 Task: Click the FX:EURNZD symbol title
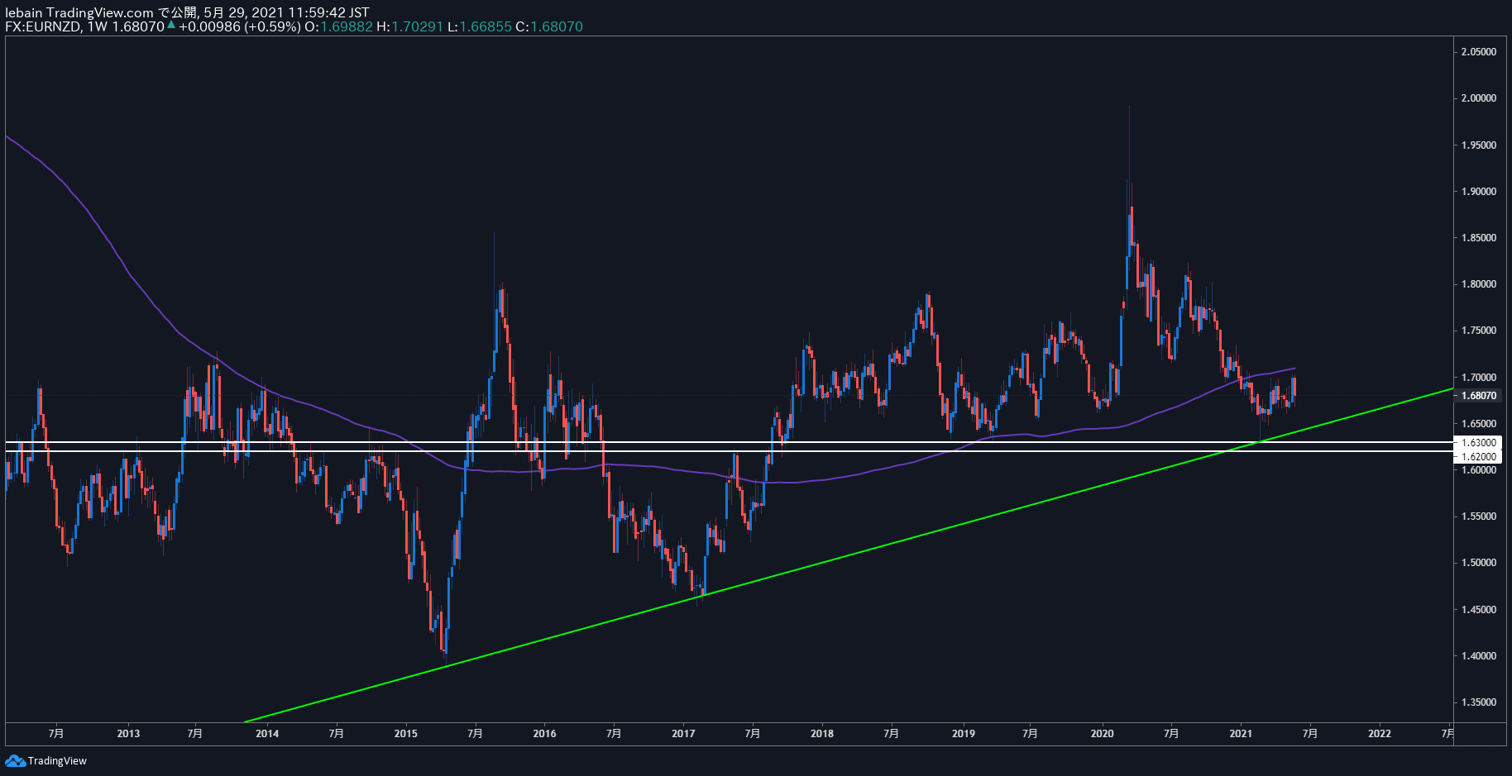pos(43,26)
